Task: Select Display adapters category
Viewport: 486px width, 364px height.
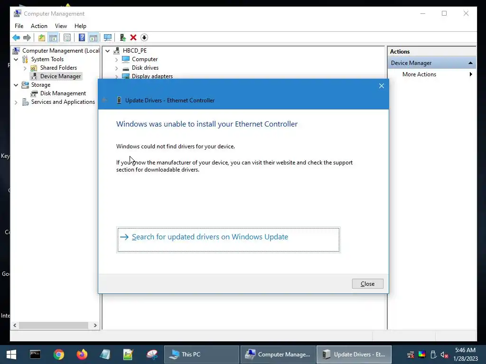Action: pyautogui.click(x=152, y=76)
